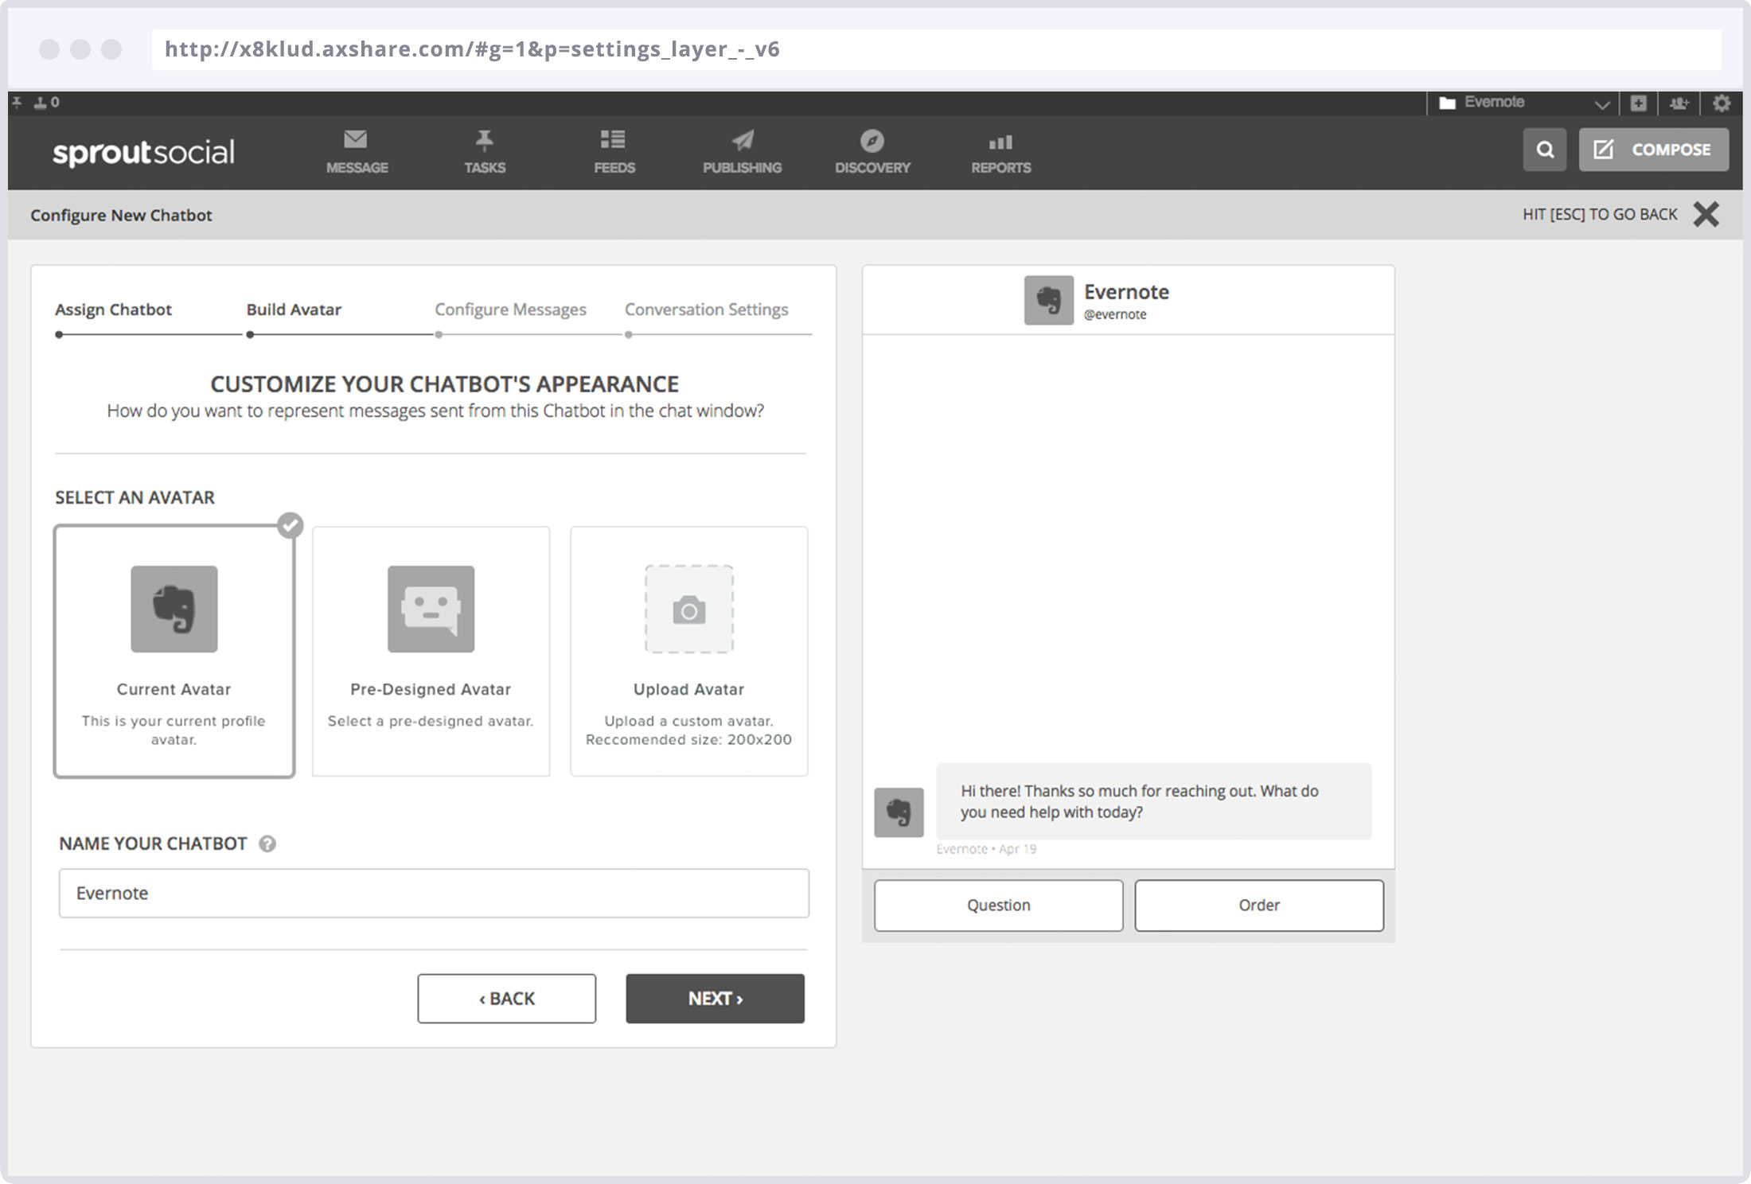Click the small pin icon in top-left bar
Screen dimensions: 1751x1184
click(x=17, y=103)
